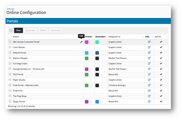Click Active checkmark for Orange Monkey Co. portal

pyautogui.click(x=161, y=69)
